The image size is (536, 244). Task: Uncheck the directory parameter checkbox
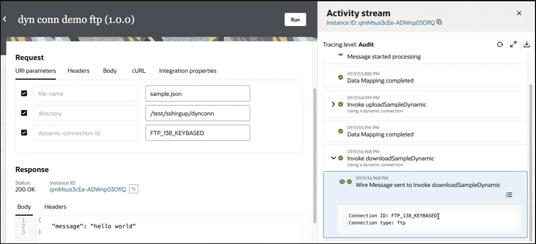[24, 113]
